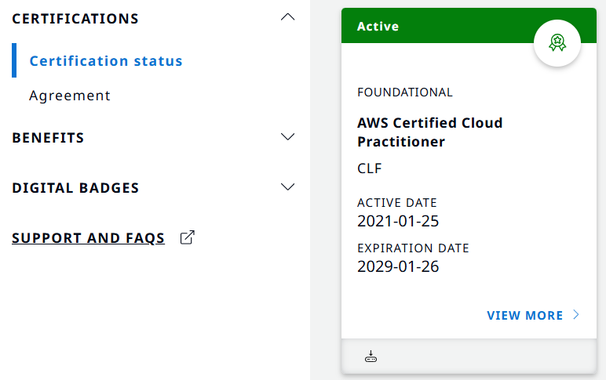Screen dimensions: 606x380
Task: Collapse the Certifications section using its chevron
Action: [x=288, y=17]
